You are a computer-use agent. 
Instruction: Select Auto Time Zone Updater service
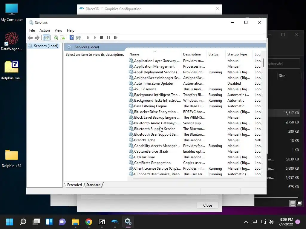[x=195, y=83]
